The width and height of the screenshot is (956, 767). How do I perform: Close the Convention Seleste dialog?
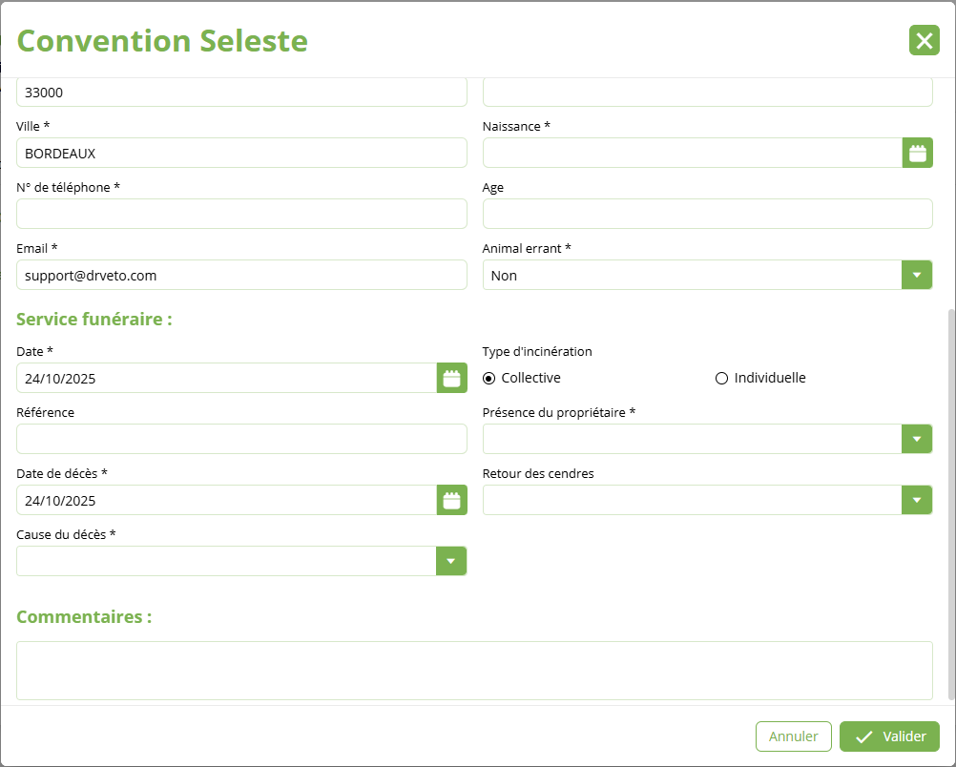[924, 40]
